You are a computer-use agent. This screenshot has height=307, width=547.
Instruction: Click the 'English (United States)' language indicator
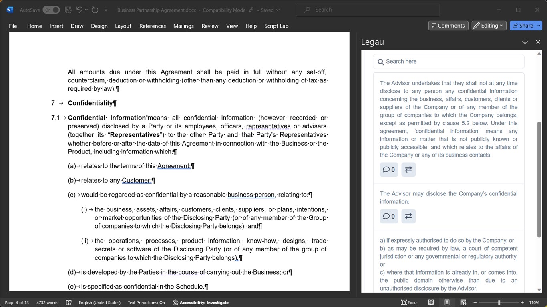[100, 303]
